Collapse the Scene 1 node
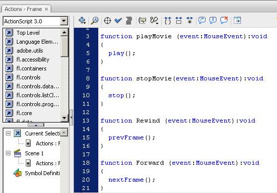277x193 pixels. tap(8, 153)
